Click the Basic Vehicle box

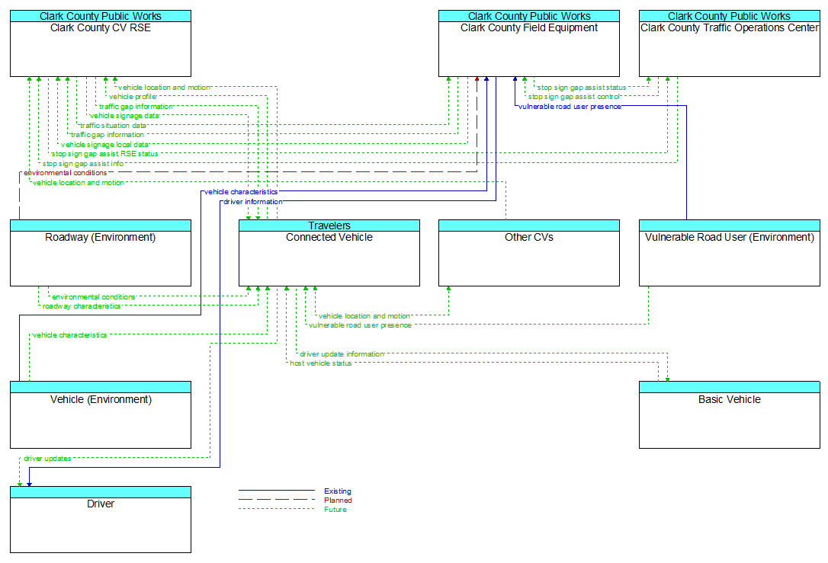tap(729, 414)
